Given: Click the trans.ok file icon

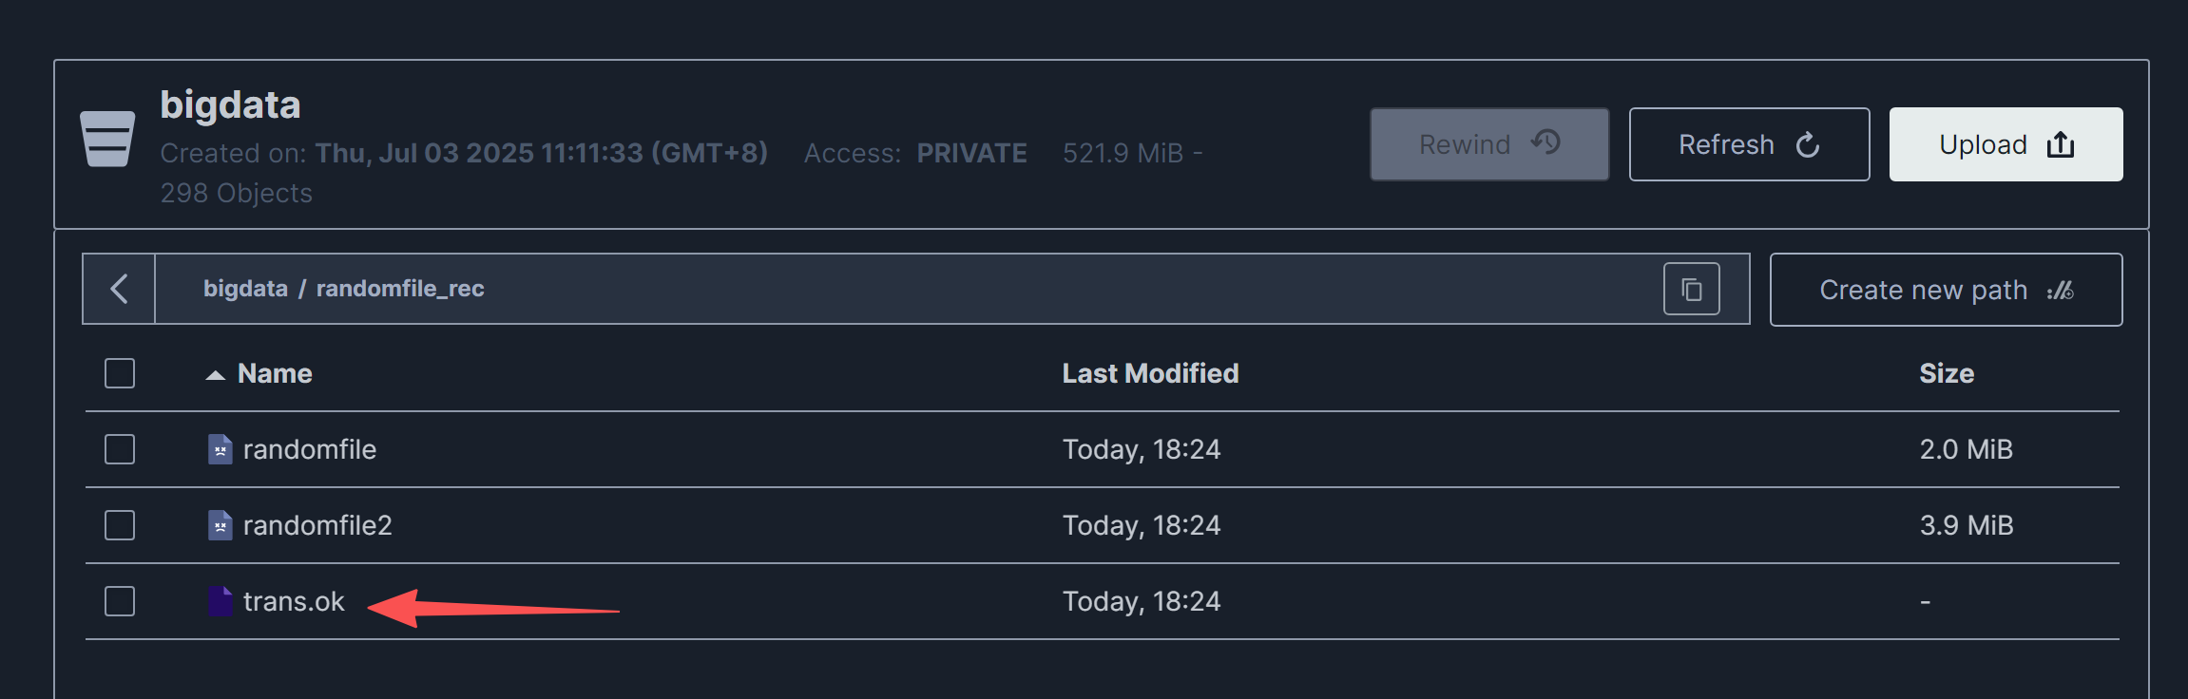Looking at the screenshot, I should coord(220,601).
